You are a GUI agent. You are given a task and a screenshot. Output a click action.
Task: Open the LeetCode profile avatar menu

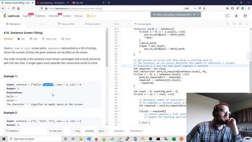245,16
